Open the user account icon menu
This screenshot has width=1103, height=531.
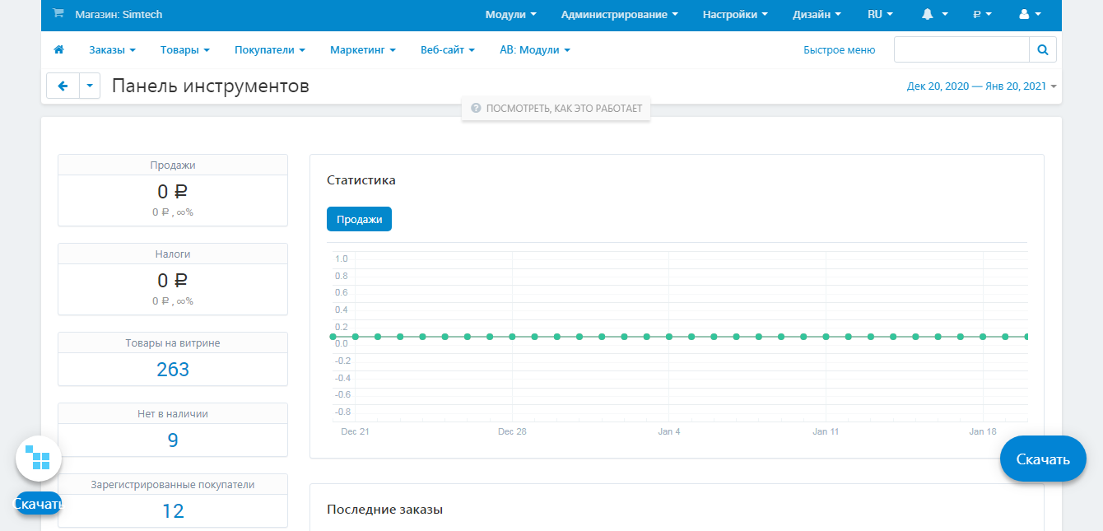[1030, 14]
